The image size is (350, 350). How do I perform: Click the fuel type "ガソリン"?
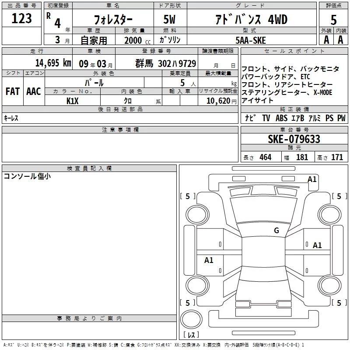(170, 40)
